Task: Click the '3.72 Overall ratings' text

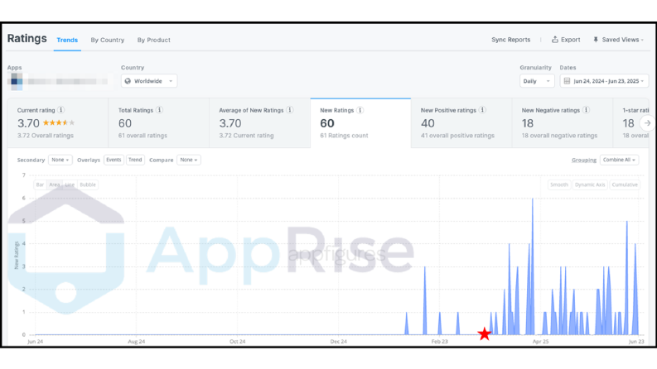Action: [x=46, y=136]
